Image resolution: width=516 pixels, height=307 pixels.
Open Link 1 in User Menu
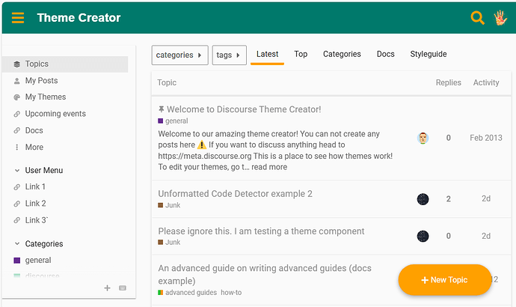(x=35, y=187)
